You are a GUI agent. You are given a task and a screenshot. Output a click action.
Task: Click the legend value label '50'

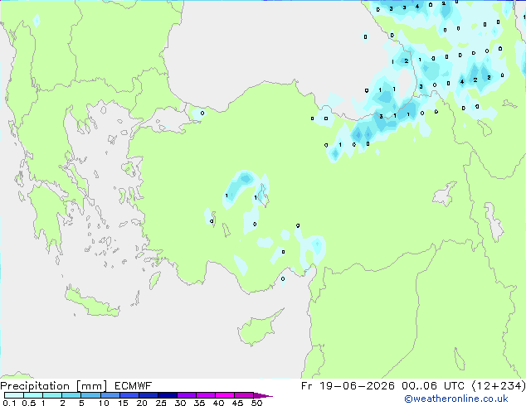click(x=257, y=403)
